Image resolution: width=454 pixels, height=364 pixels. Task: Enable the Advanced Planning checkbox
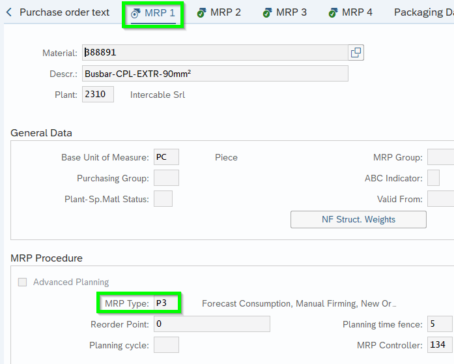(x=23, y=282)
